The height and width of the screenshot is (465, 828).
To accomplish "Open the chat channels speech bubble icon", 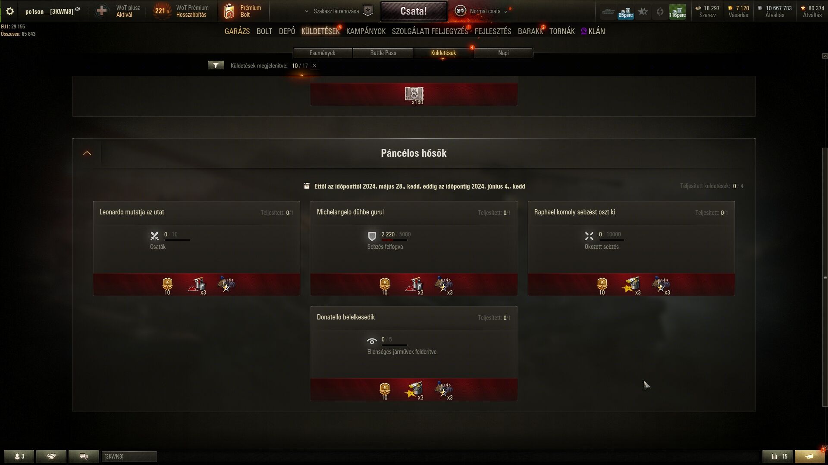I will [84, 456].
